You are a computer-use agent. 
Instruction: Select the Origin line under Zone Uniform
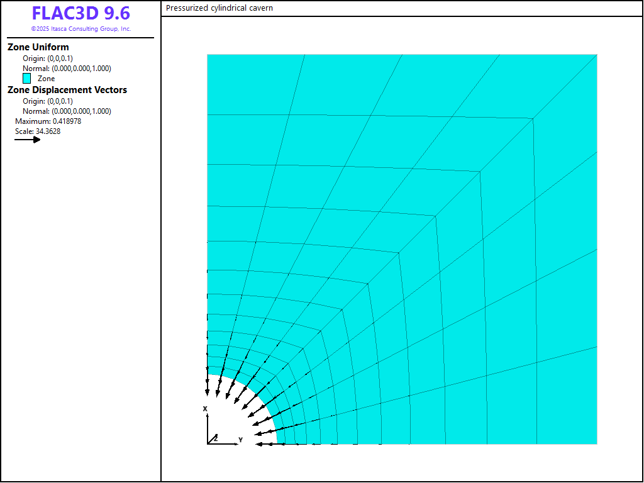point(48,58)
